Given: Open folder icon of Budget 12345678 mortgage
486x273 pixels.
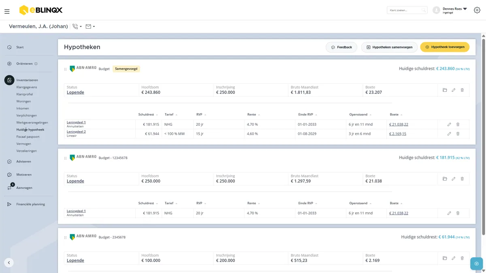Looking at the screenshot, I should tap(445, 179).
